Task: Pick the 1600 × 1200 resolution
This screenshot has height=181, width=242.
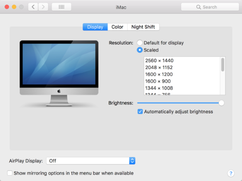Action: [159, 75]
